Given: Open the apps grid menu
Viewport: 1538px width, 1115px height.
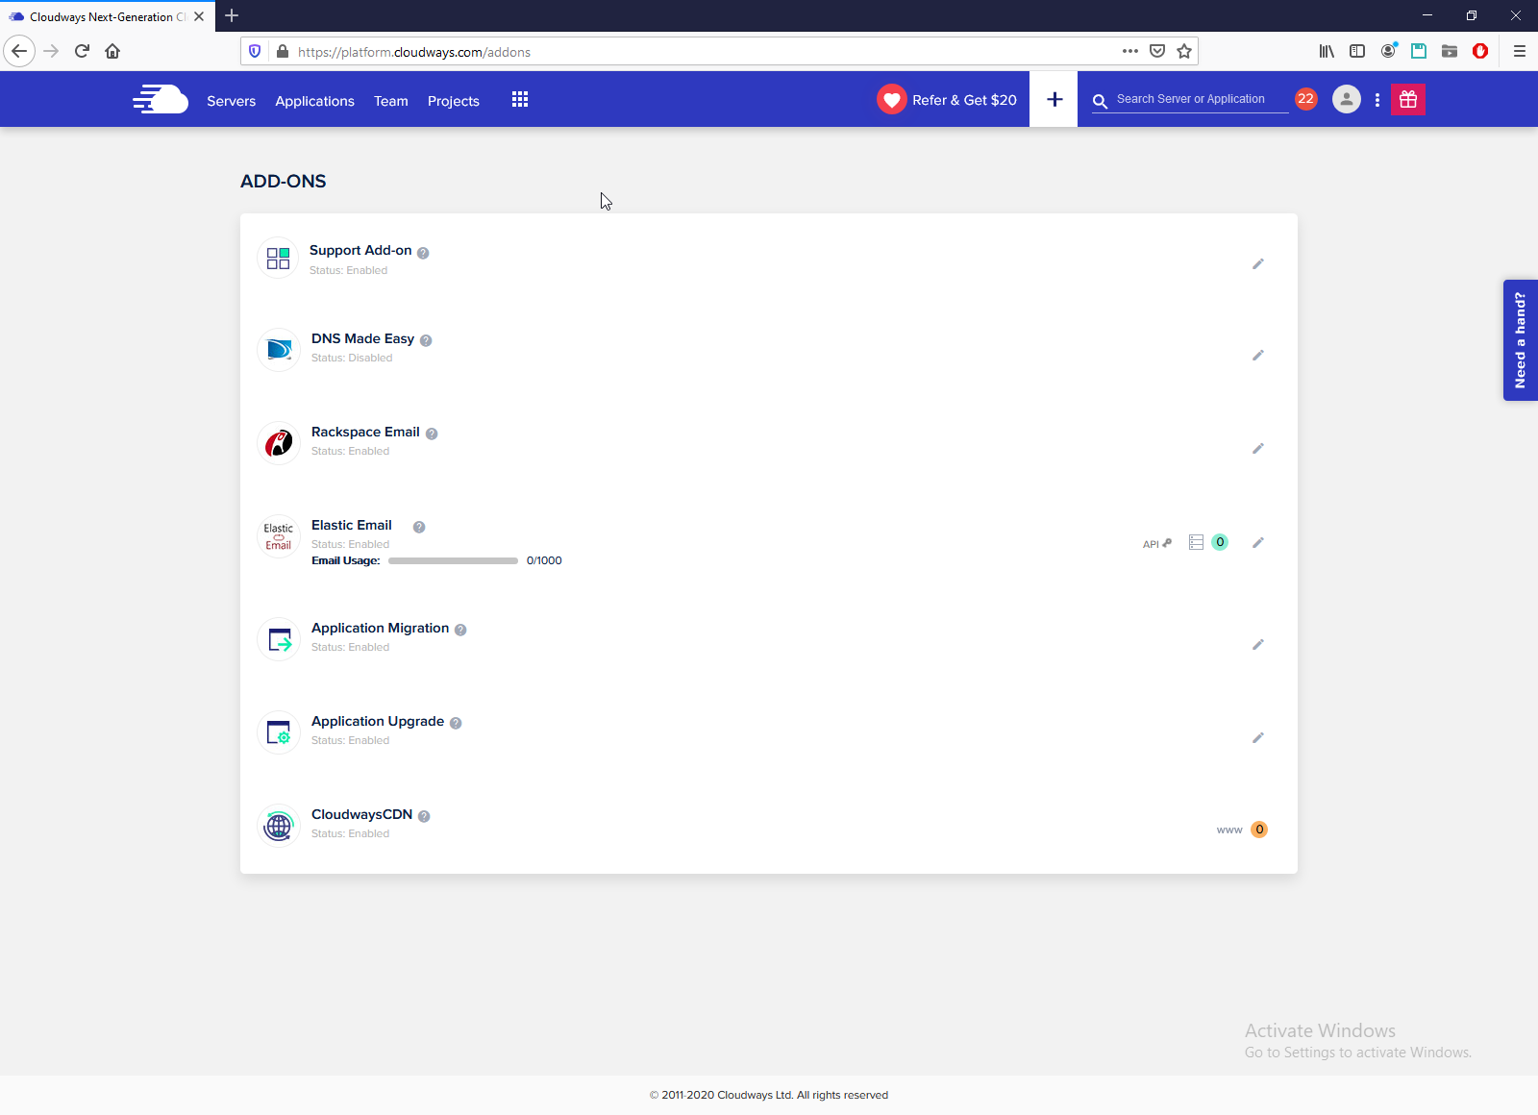Looking at the screenshot, I should (x=520, y=99).
